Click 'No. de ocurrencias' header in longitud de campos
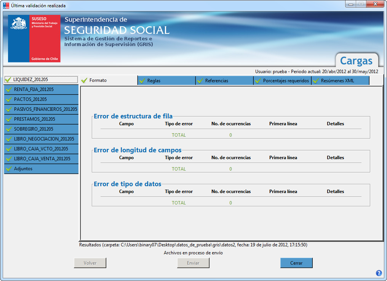 click(x=231, y=158)
